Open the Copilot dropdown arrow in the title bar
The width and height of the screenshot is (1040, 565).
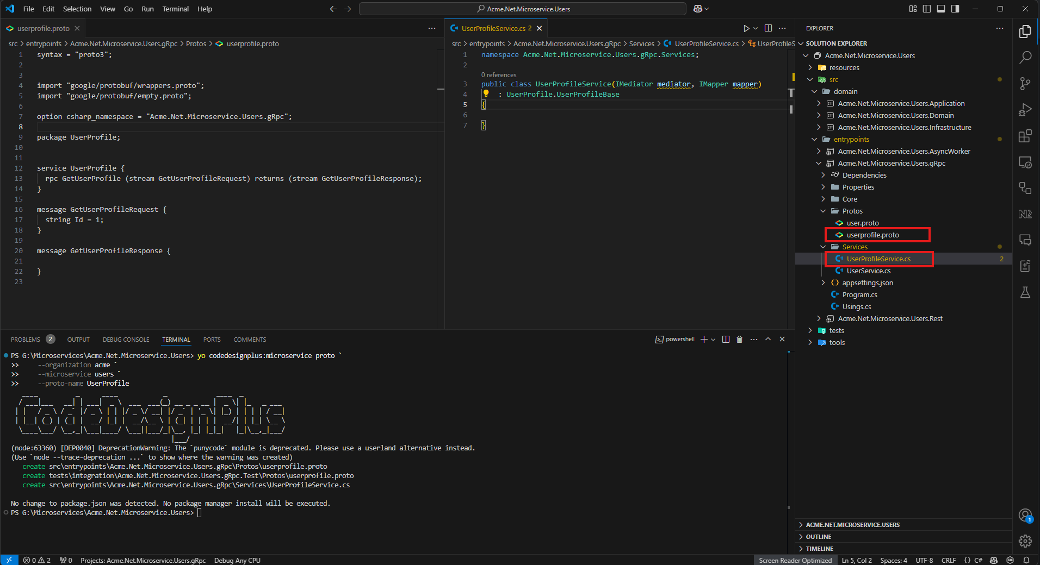click(x=707, y=9)
